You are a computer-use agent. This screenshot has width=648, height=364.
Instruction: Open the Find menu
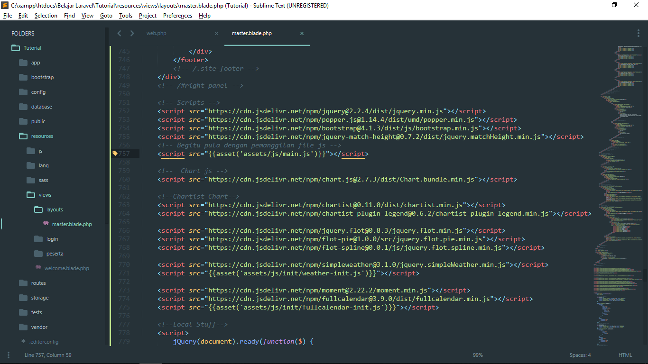tap(69, 16)
